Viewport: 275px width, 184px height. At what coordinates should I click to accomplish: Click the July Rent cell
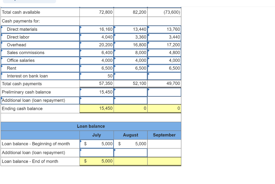coord(97,68)
